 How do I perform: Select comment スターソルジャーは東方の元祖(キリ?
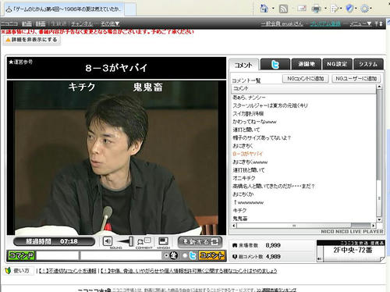point(270,105)
